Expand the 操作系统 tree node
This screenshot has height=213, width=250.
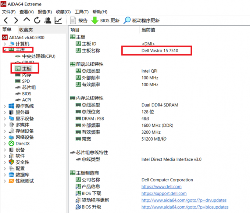[x=5, y=106]
